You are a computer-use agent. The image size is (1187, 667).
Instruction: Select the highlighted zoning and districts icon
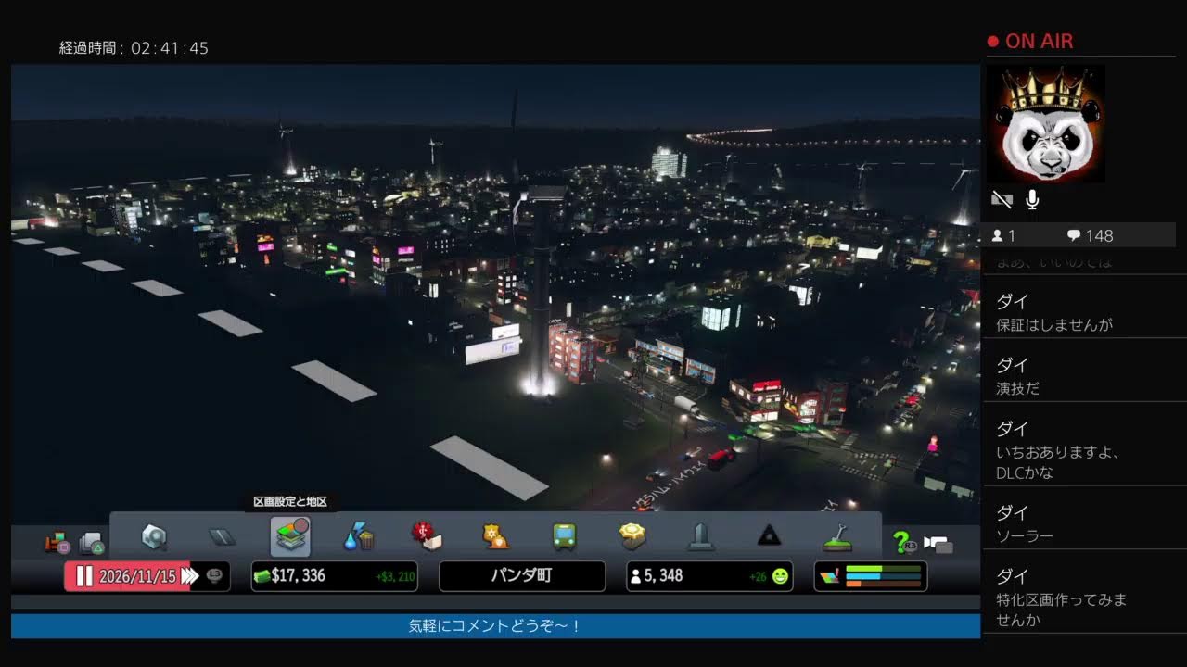tap(290, 536)
